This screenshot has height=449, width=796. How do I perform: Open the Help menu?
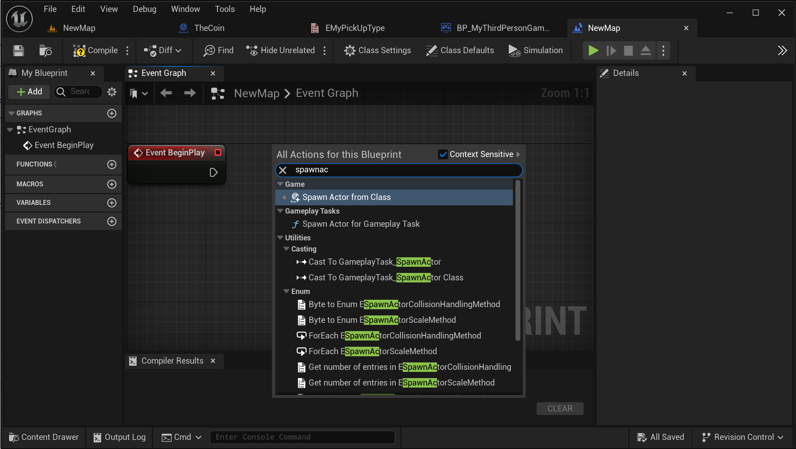(258, 9)
